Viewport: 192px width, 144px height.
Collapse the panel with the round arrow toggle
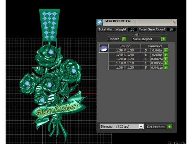coord(137,34)
